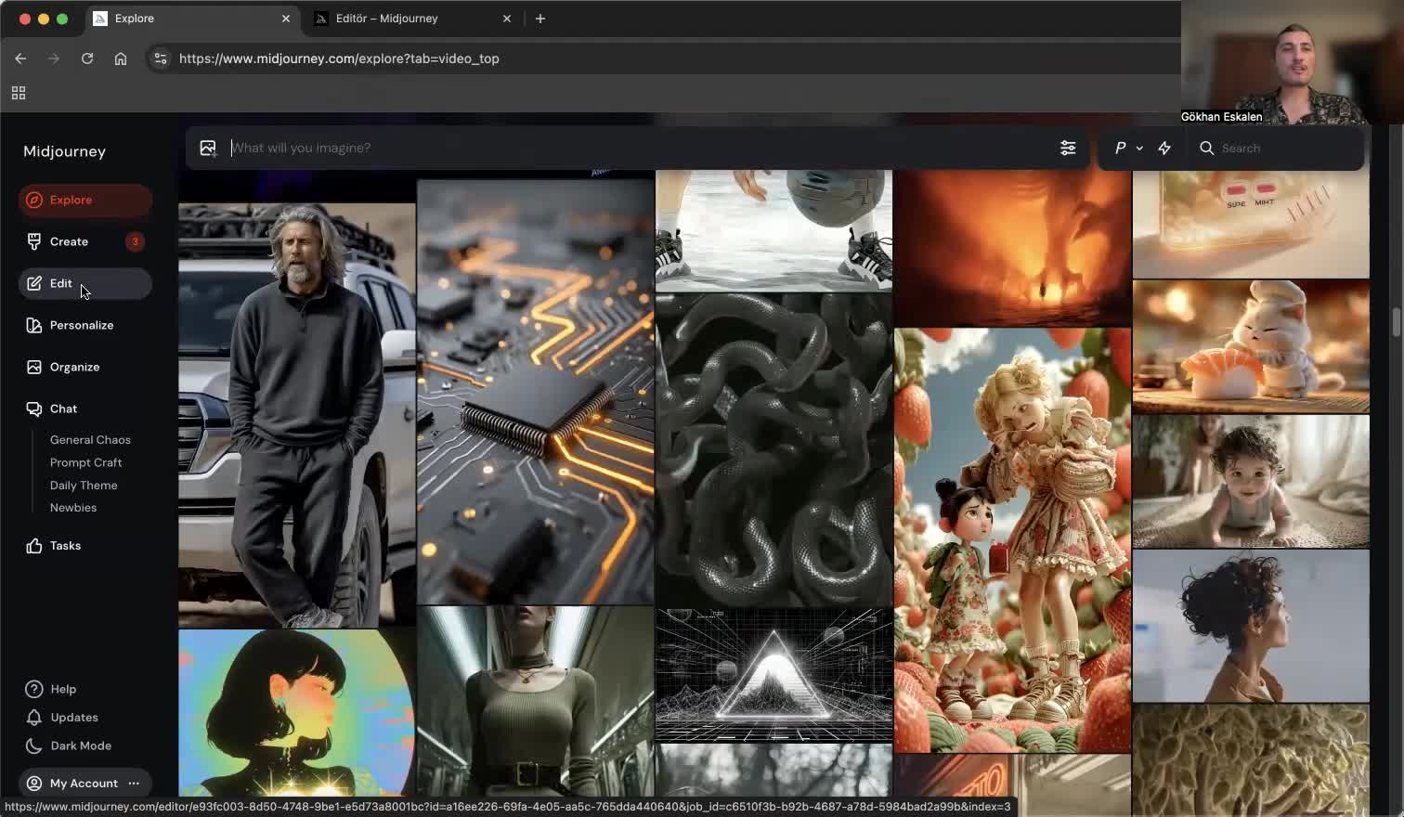This screenshot has width=1404, height=817.
Task: Open the wireframe pyramid thumbnail
Action: pos(773,675)
